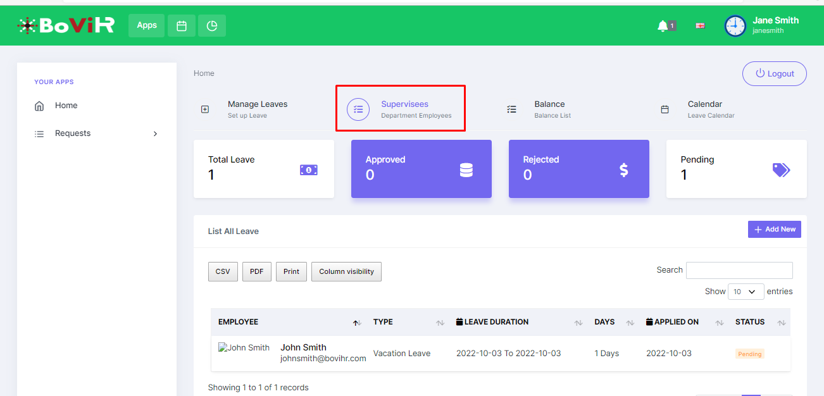Click Jane Smith's profile avatar

735,26
